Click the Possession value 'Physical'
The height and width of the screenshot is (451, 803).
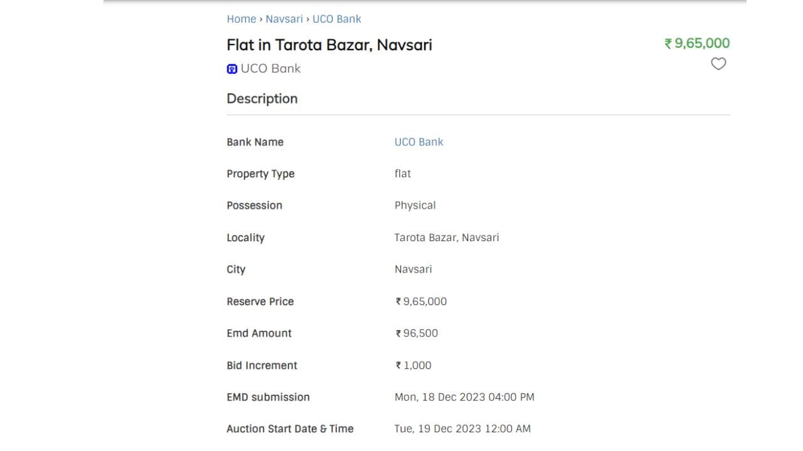415,205
